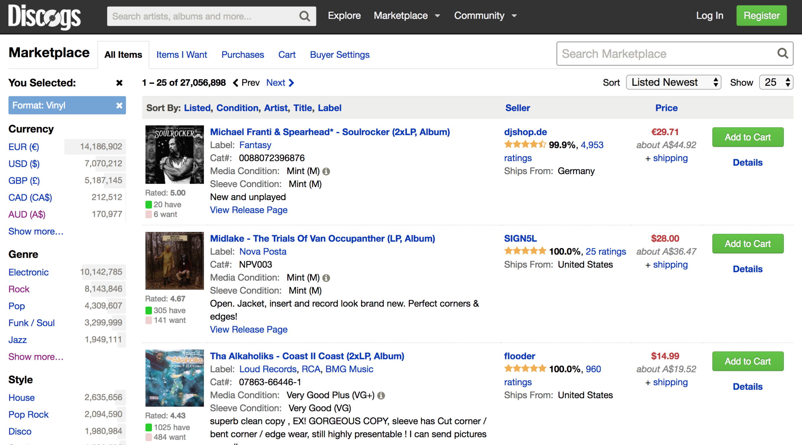Click the Soulrocker album cover thumbnail
Screen dimensions: 802x445
[175, 155]
